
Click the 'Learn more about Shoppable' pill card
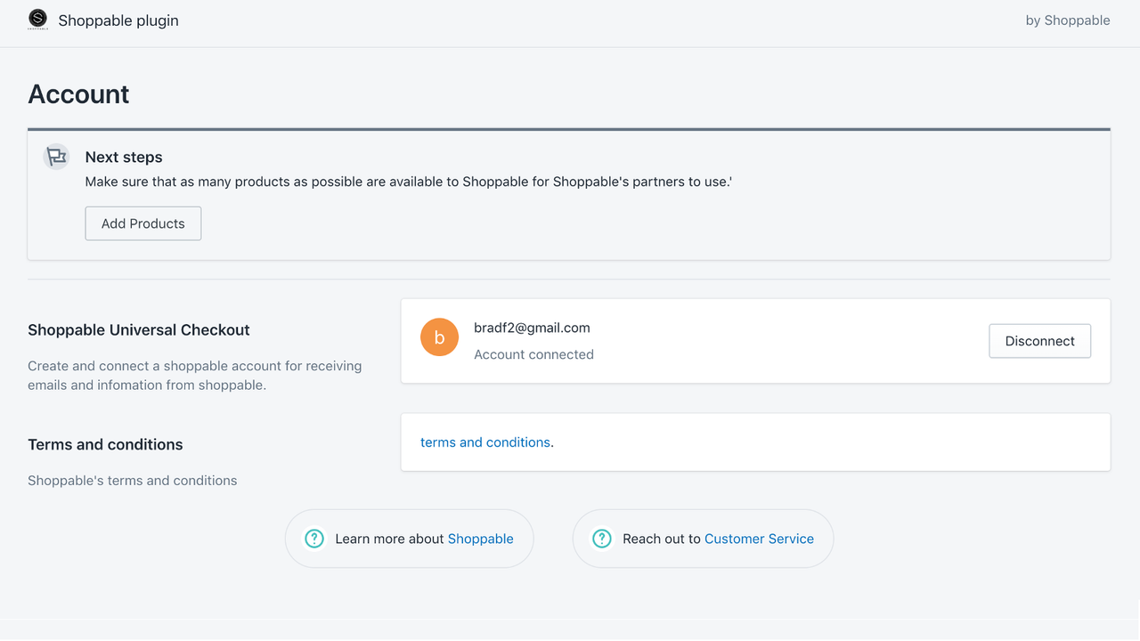[x=408, y=539]
